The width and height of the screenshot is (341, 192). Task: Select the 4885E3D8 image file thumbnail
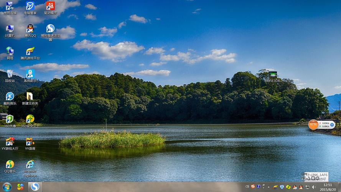273,75
